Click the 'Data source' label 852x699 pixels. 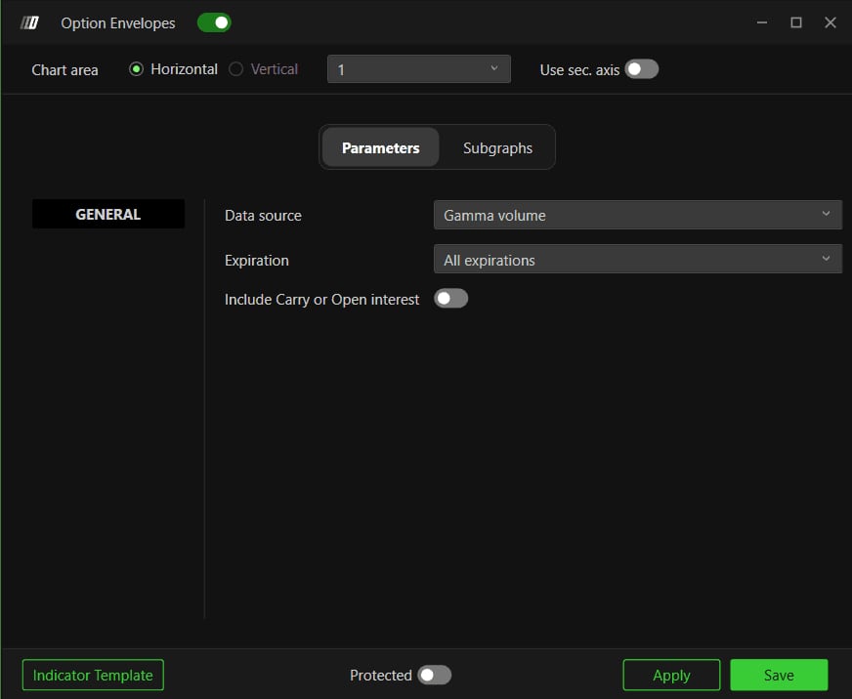[x=263, y=216]
